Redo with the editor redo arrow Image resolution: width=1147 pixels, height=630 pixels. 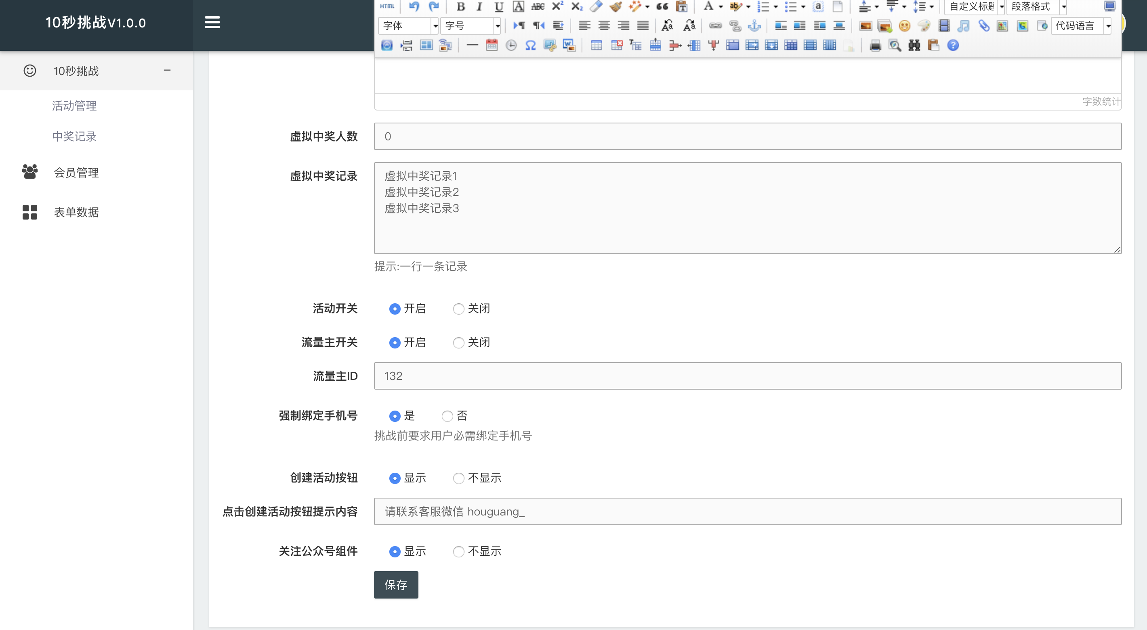click(x=433, y=6)
